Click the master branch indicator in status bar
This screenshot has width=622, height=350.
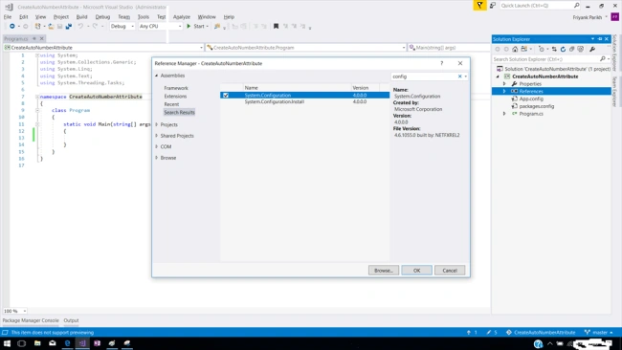coord(599,332)
